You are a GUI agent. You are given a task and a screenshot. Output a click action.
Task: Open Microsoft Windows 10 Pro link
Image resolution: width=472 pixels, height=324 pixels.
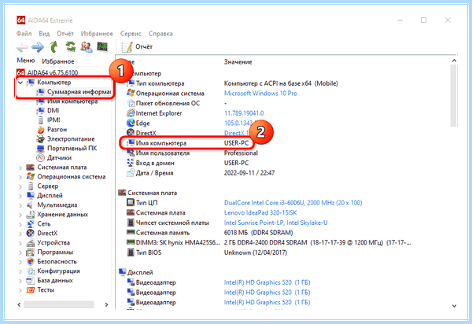coord(260,94)
